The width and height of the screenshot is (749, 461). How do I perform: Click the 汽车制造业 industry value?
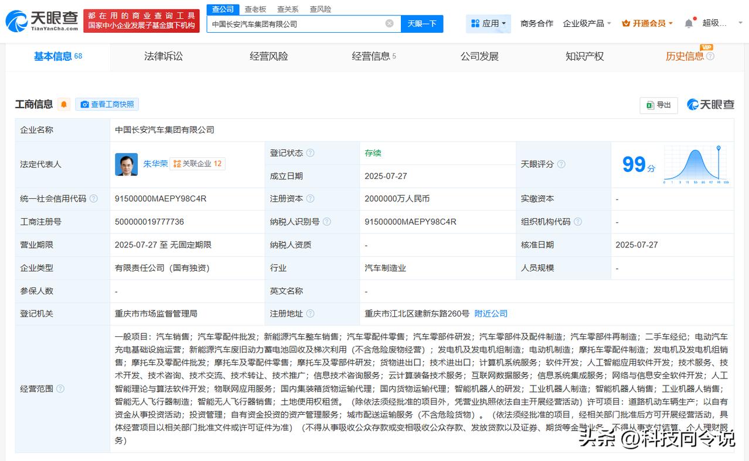(x=385, y=268)
